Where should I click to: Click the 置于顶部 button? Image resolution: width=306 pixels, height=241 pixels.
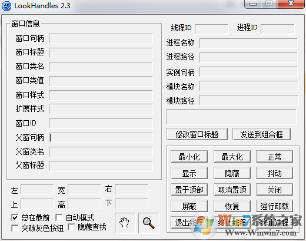pyautogui.click(x=189, y=190)
